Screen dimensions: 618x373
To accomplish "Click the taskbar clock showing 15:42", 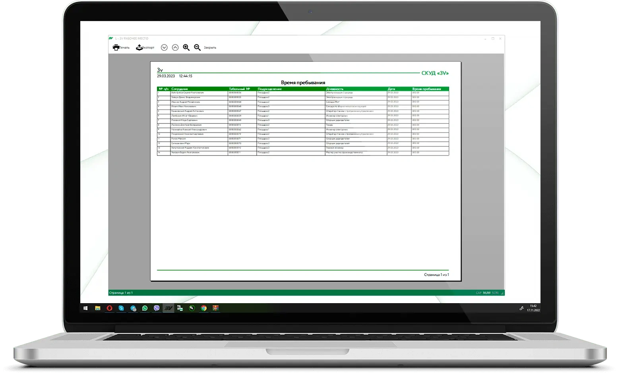I will [x=533, y=308].
